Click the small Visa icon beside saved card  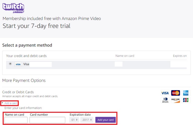click(18, 64)
